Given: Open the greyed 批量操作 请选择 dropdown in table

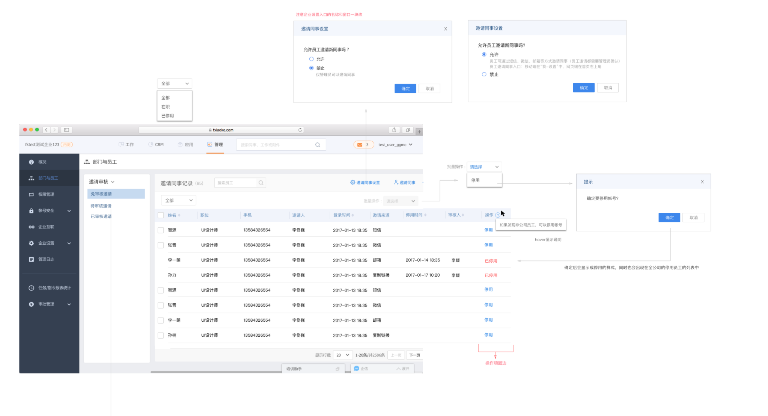Looking at the screenshot, I should (401, 201).
